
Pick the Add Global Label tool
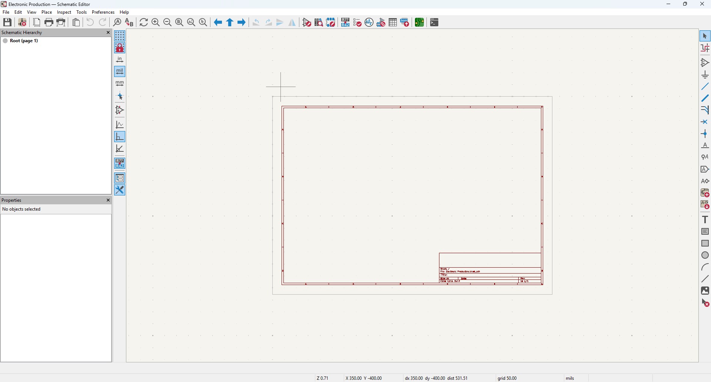click(705, 169)
